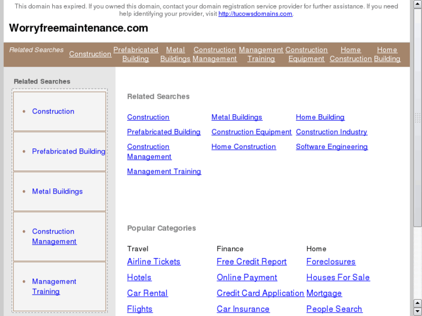
Task: Open Home Building in the brown top bar
Action: 387,54
